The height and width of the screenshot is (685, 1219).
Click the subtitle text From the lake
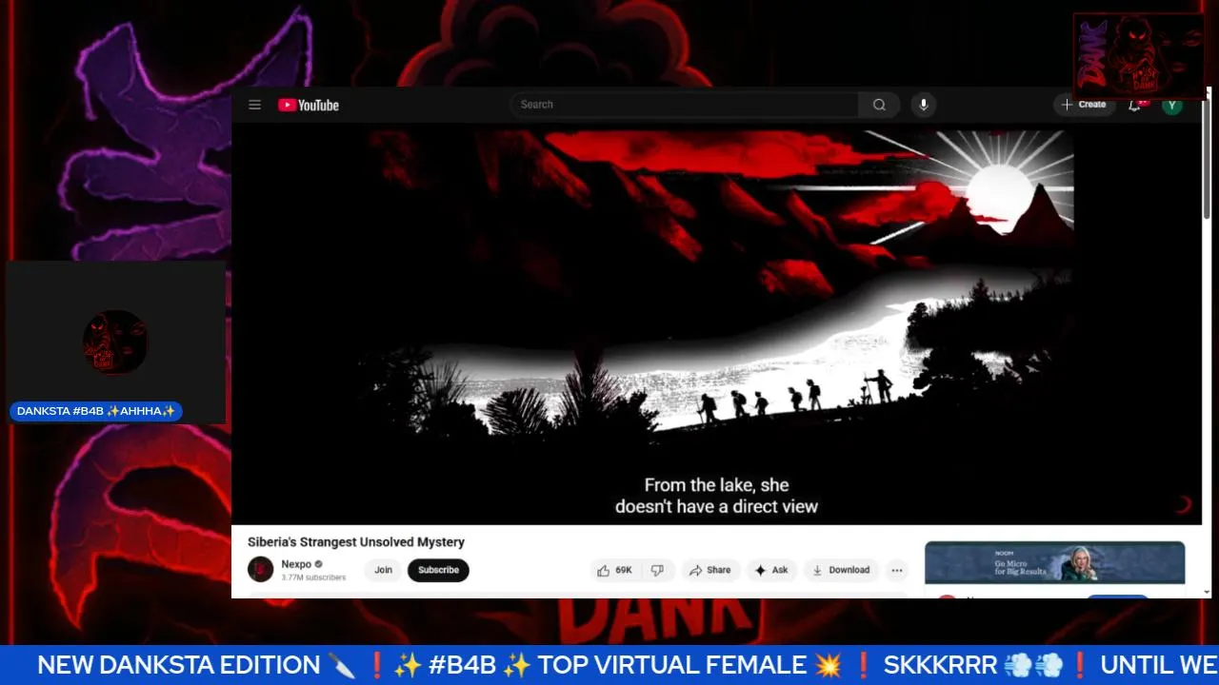click(716, 496)
